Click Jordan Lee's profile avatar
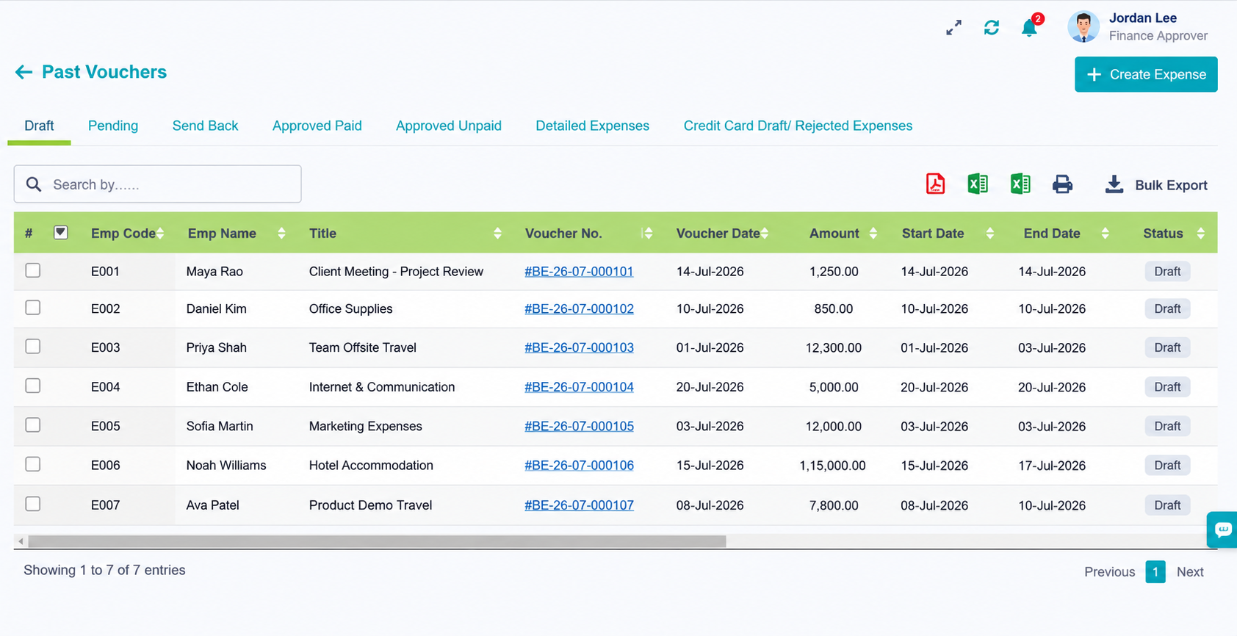Viewport: 1237px width, 636px height. [x=1083, y=27]
